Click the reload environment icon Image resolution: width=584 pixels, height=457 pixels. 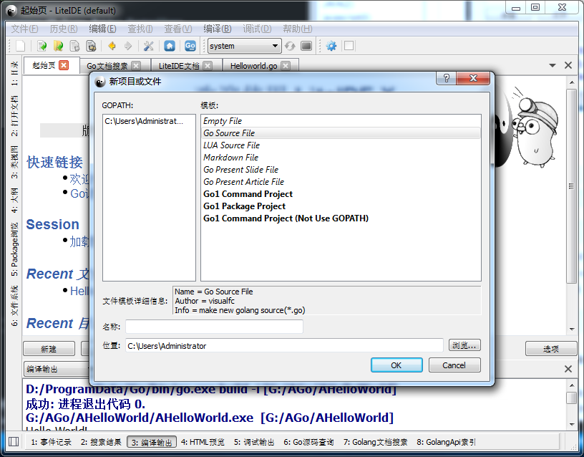(290, 46)
